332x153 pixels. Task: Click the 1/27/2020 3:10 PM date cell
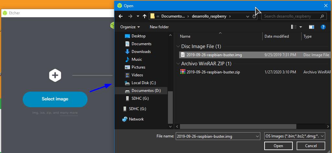pyautogui.click(x=280, y=72)
